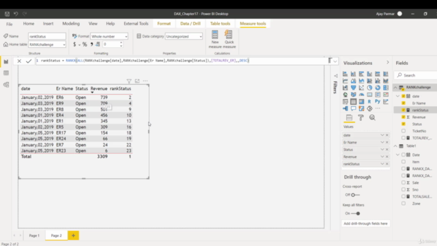Select the scatter chart visual
437x246 pixels.
click(x=361, y=87)
